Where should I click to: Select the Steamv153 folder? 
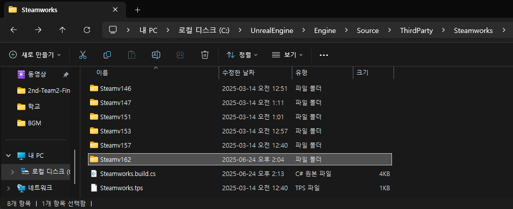click(x=240, y=131)
